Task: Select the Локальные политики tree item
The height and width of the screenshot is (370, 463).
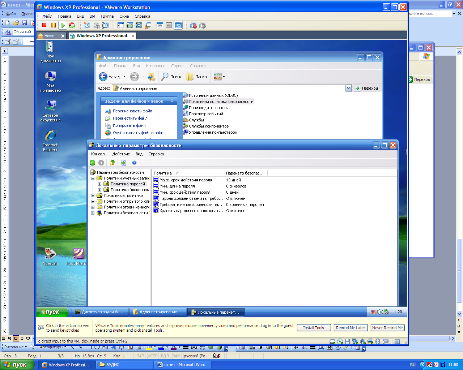Action: [x=123, y=195]
